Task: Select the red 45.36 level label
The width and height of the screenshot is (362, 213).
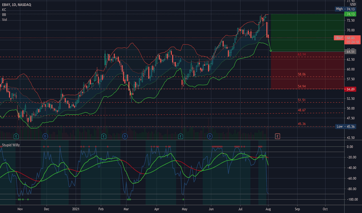Action: [301, 124]
